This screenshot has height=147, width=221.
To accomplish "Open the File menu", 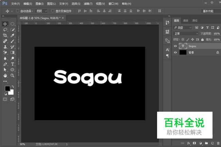I will click(16, 4).
